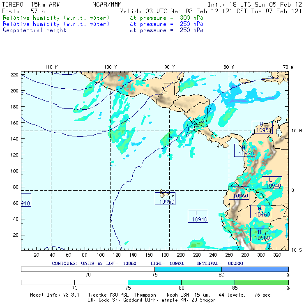The image size is (304, 304).
Task: Click the light green 80–85% swatch in the lower bar
Action: [x=208, y=282]
